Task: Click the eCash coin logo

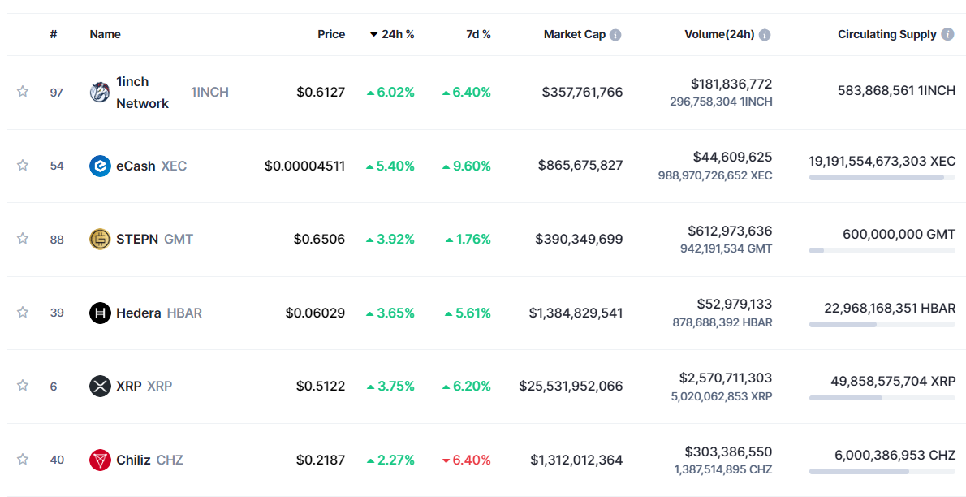Action: tap(100, 166)
